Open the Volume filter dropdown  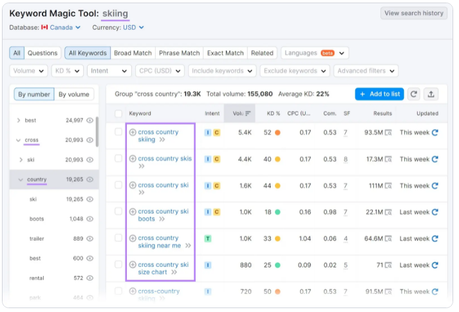click(x=28, y=71)
